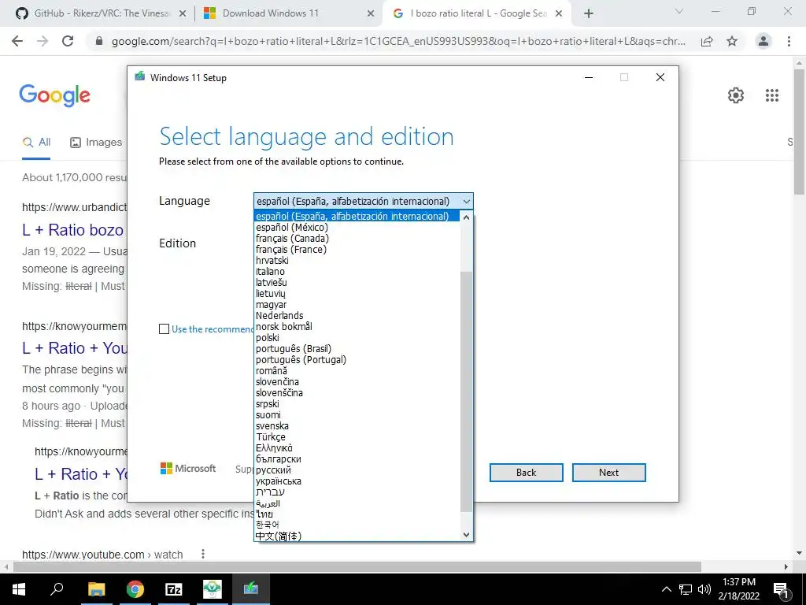The height and width of the screenshot is (605, 806).
Task: Open Google apps grid
Action: [x=772, y=95]
